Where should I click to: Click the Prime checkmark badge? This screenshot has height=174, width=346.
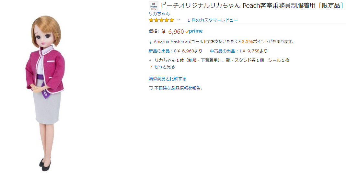pos(194,31)
